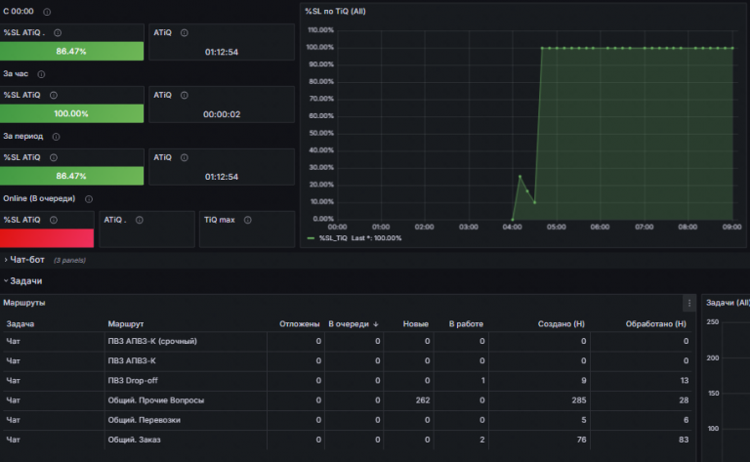Click info icon next to С 00:00
The height and width of the screenshot is (462, 750).
[47, 12]
